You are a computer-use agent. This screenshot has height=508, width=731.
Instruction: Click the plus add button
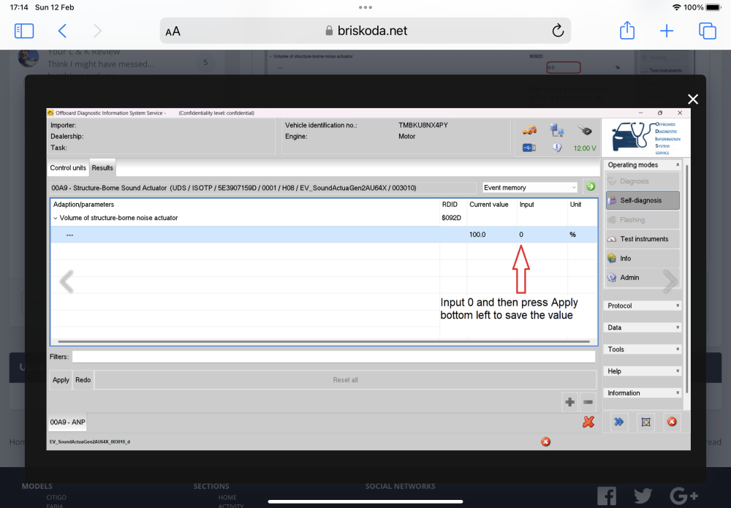569,402
